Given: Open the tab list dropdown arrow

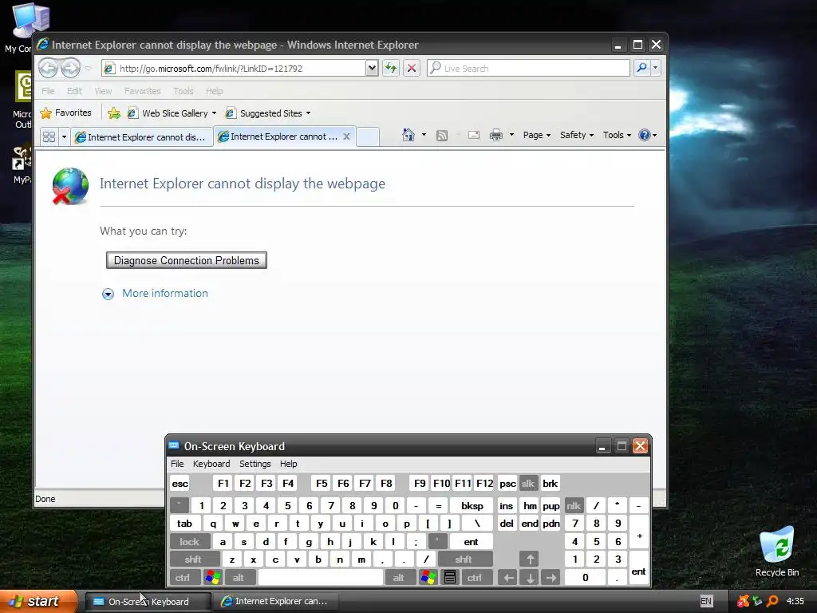Looking at the screenshot, I should tap(64, 136).
